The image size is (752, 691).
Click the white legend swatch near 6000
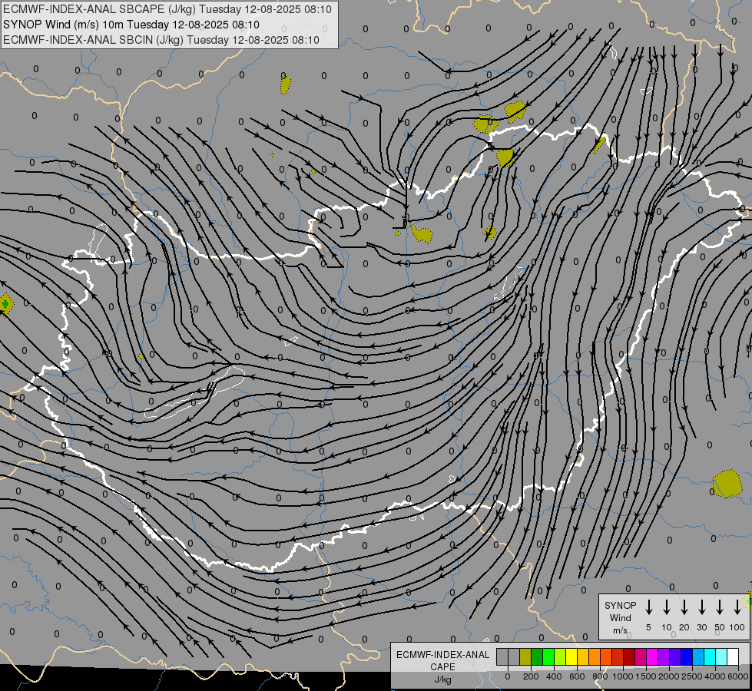click(733, 656)
